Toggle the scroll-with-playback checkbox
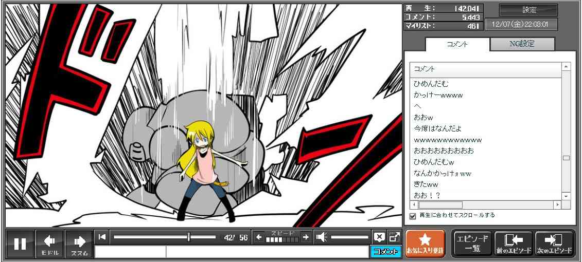Screen dimensions: 582x262 pos(412,216)
